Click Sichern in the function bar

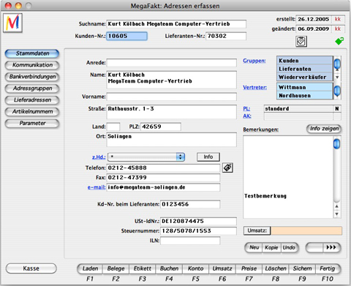coord(302,268)
